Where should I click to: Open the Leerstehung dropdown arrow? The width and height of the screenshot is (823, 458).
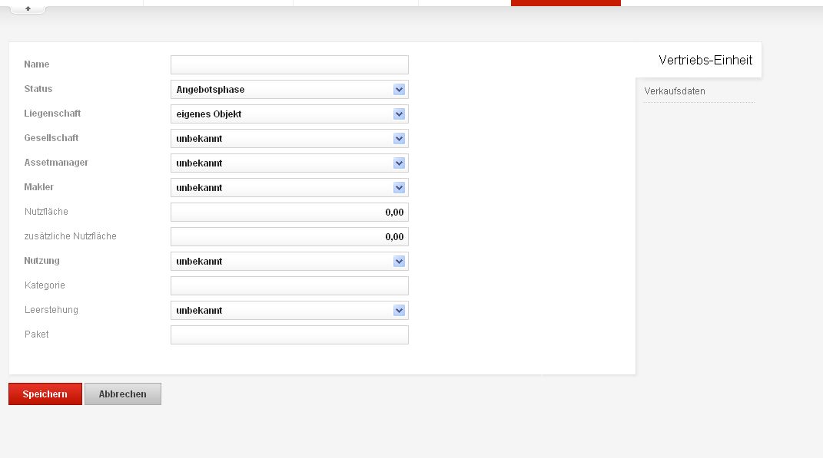click(x=399, y=311)
